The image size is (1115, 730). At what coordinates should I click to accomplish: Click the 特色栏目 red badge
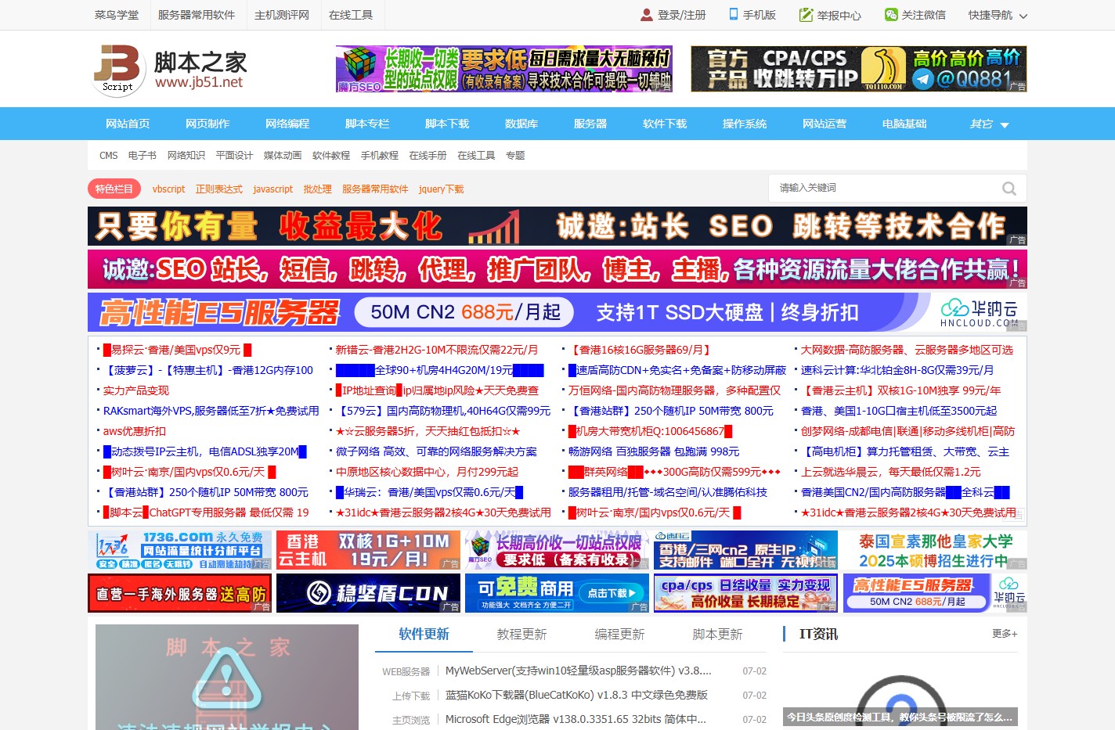click(x=114, y=189)
